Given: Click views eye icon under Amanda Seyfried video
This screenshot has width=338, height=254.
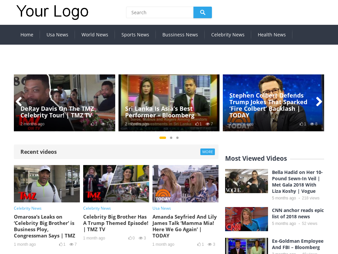Looking at the screenshot, I should pyautogui.click(x=209, y=244).
